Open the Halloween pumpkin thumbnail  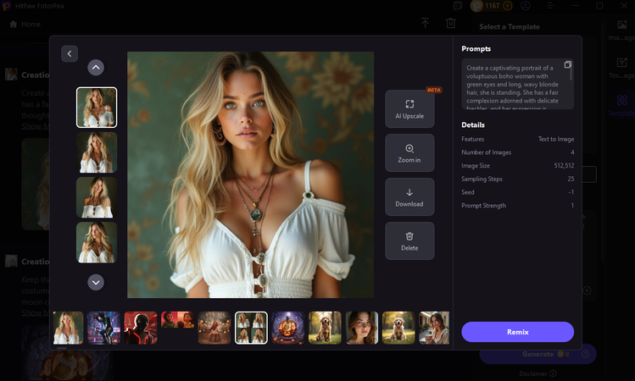(288, 328)
